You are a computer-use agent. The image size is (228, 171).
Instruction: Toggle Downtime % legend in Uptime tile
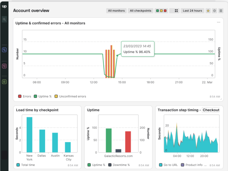point(120,165)
